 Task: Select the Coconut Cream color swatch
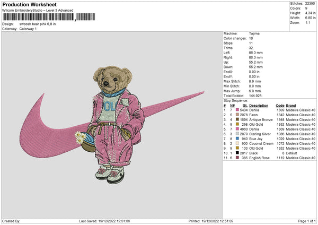tap(237, 143)
